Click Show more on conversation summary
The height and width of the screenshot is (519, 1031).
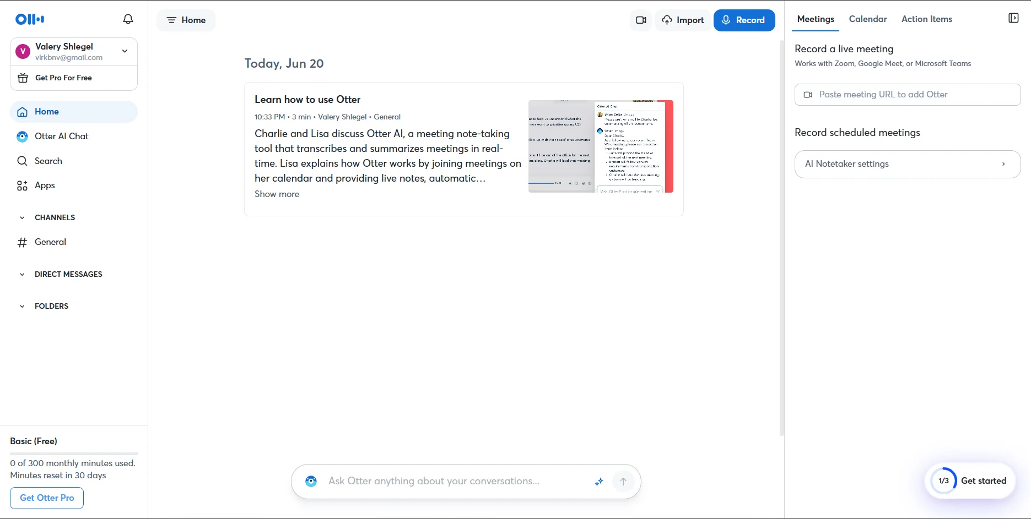277,194
